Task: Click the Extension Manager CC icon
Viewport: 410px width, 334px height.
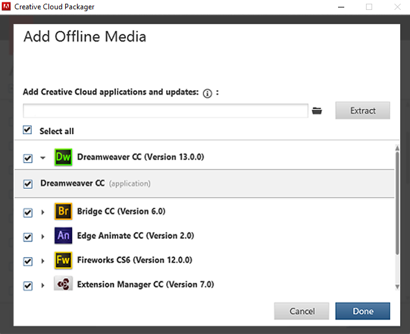Action: pyautogui.click(x=63, y=284)
